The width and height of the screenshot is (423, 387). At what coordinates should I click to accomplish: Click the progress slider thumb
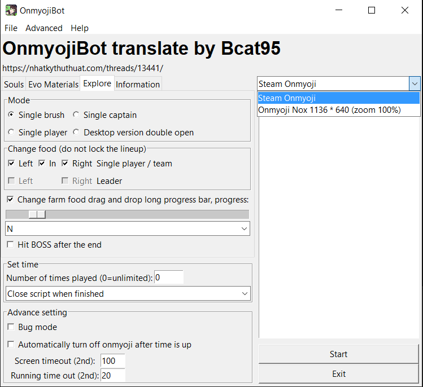coord(37,214)
